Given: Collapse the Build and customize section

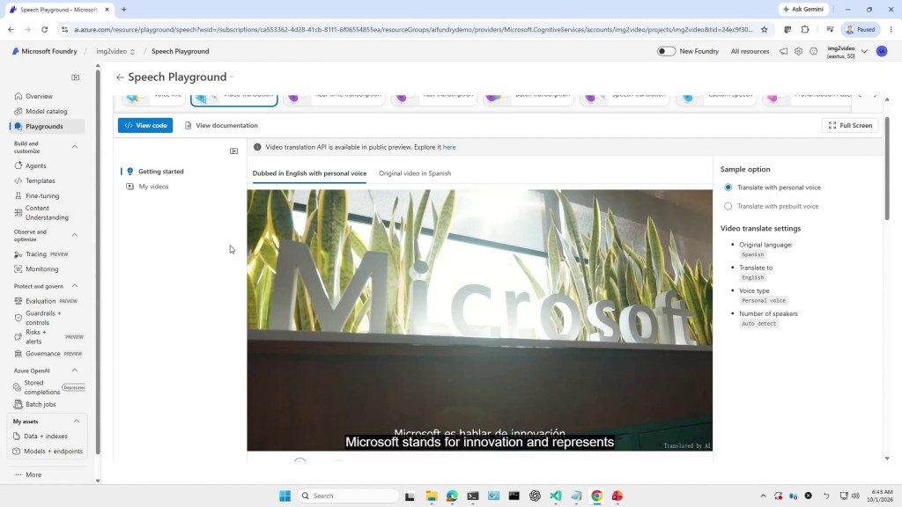Looking at the screenshot, I should tap(75, 147).
